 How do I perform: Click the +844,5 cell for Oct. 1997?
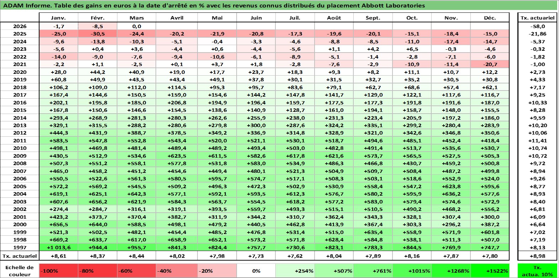coord(412,247)
